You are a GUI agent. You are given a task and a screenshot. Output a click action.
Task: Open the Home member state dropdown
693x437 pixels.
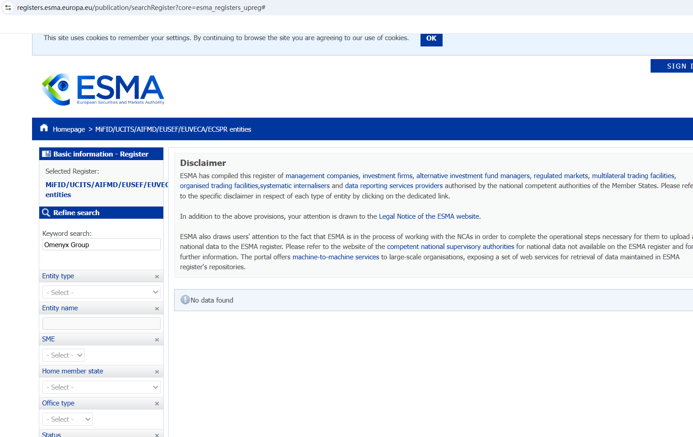[x=102, y=387]
